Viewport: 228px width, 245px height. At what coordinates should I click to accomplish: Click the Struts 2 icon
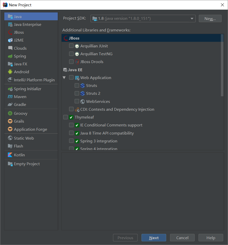click(x=83, y=93)
